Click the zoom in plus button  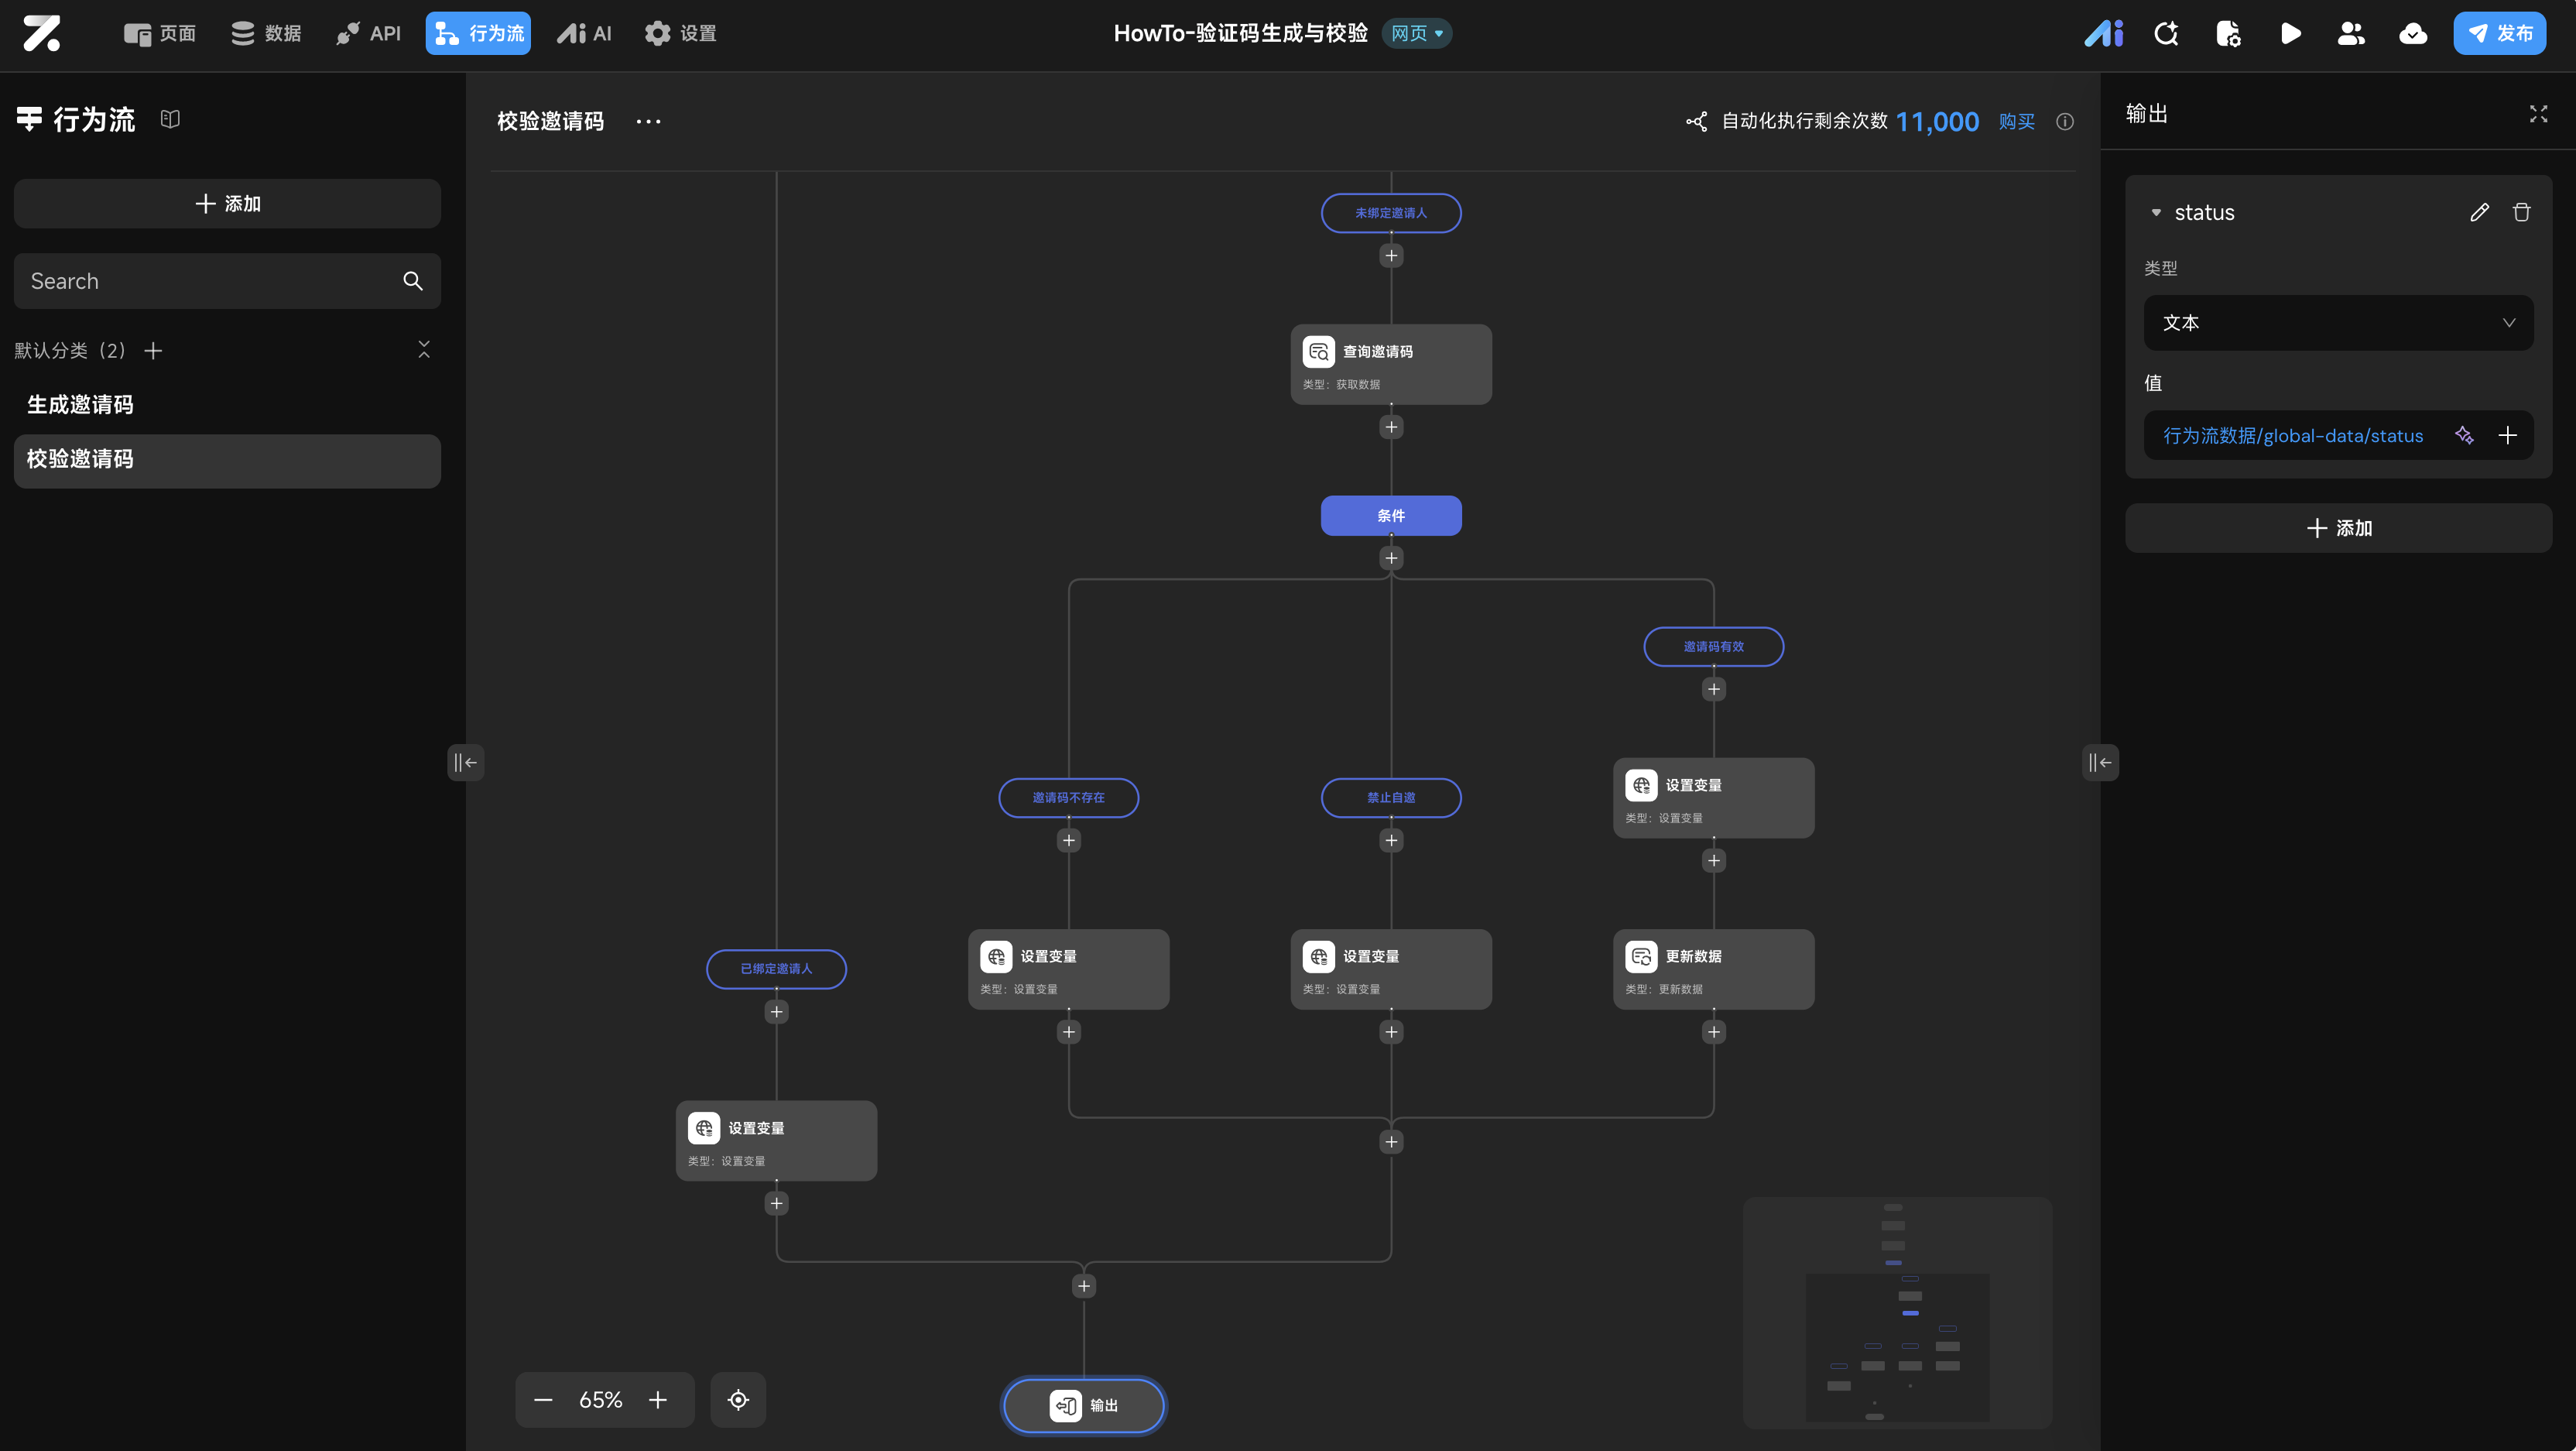[x=657, y=1399]
